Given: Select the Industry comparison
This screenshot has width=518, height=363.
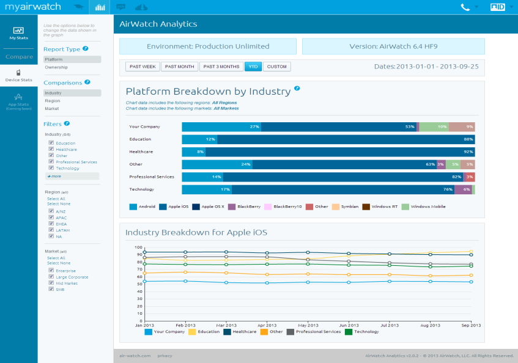Looking at the screenshot, I should (x=72, y=93).
